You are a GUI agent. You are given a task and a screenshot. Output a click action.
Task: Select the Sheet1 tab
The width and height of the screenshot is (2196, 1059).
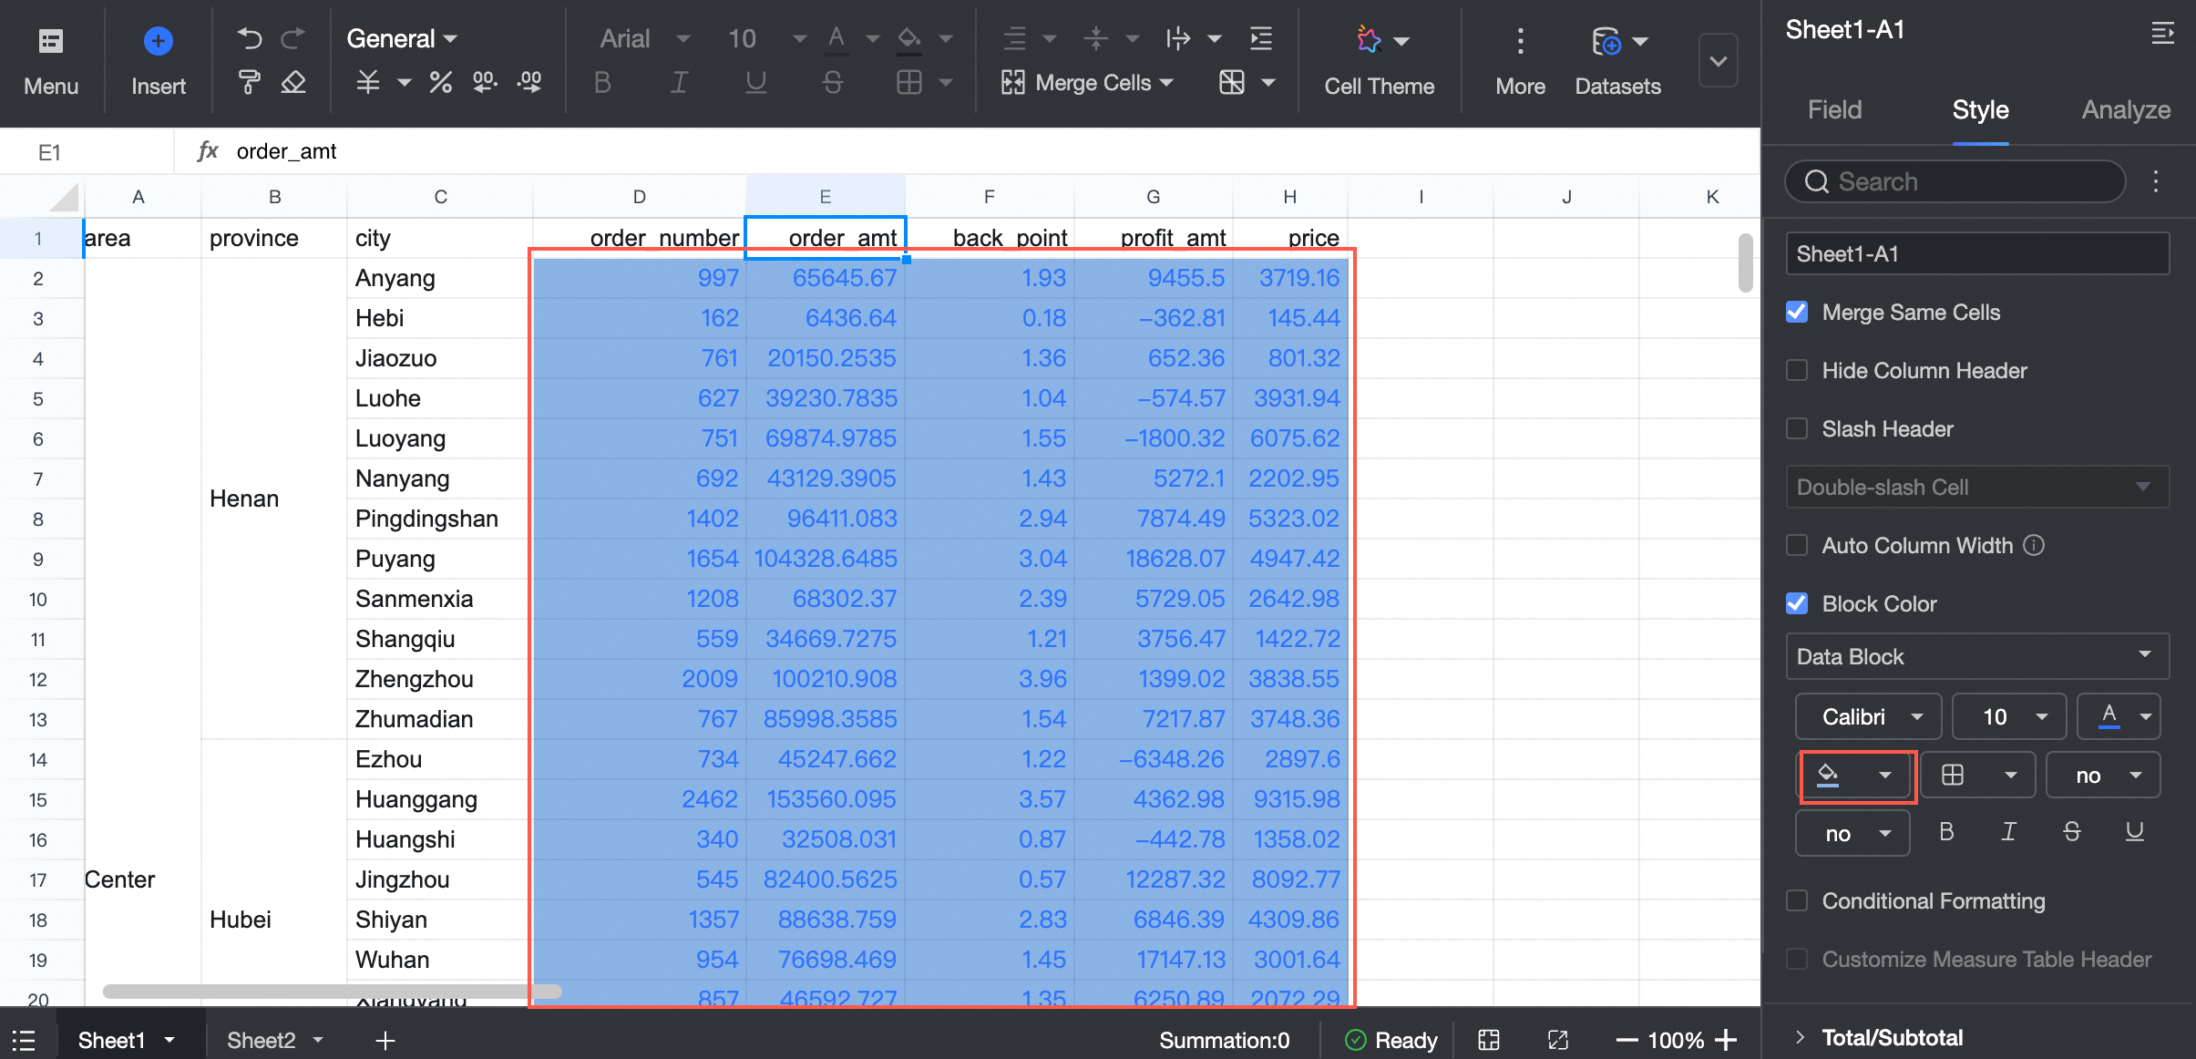click(111, 1040)
